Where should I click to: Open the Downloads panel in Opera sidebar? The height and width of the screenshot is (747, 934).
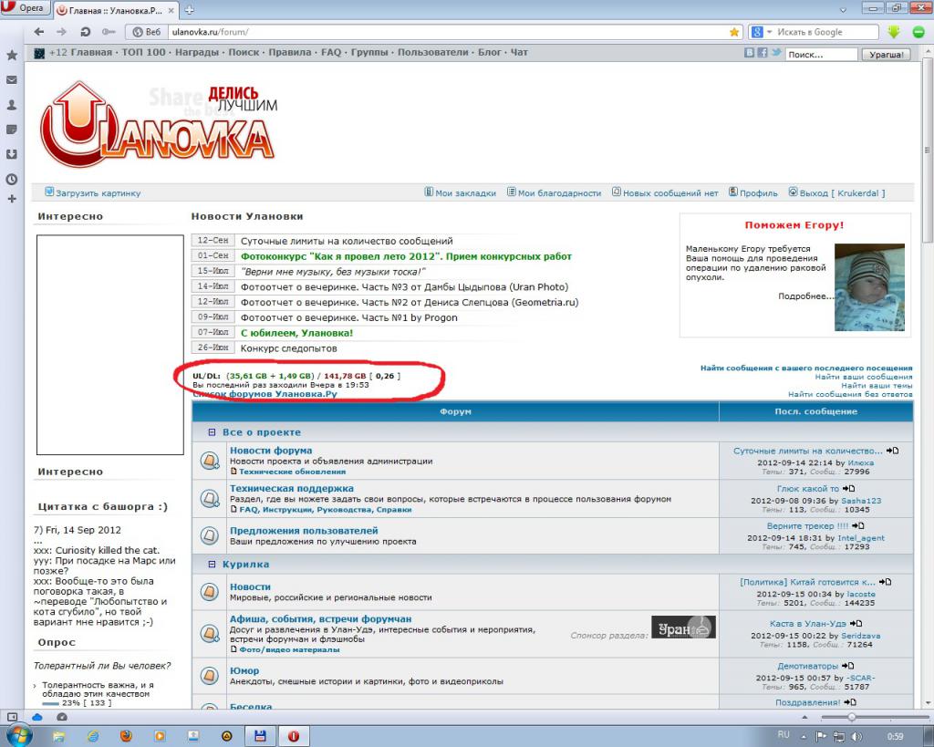12,154
